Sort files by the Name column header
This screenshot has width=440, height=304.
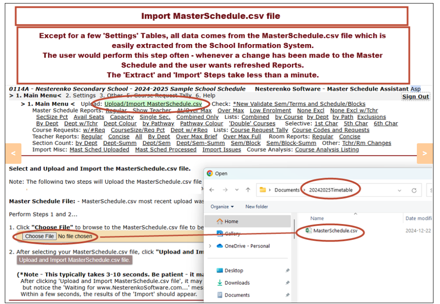point(317,218)
